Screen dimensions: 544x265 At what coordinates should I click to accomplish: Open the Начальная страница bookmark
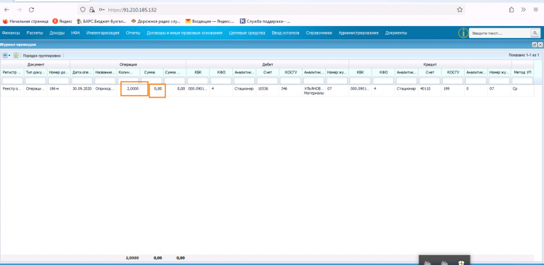25,21
